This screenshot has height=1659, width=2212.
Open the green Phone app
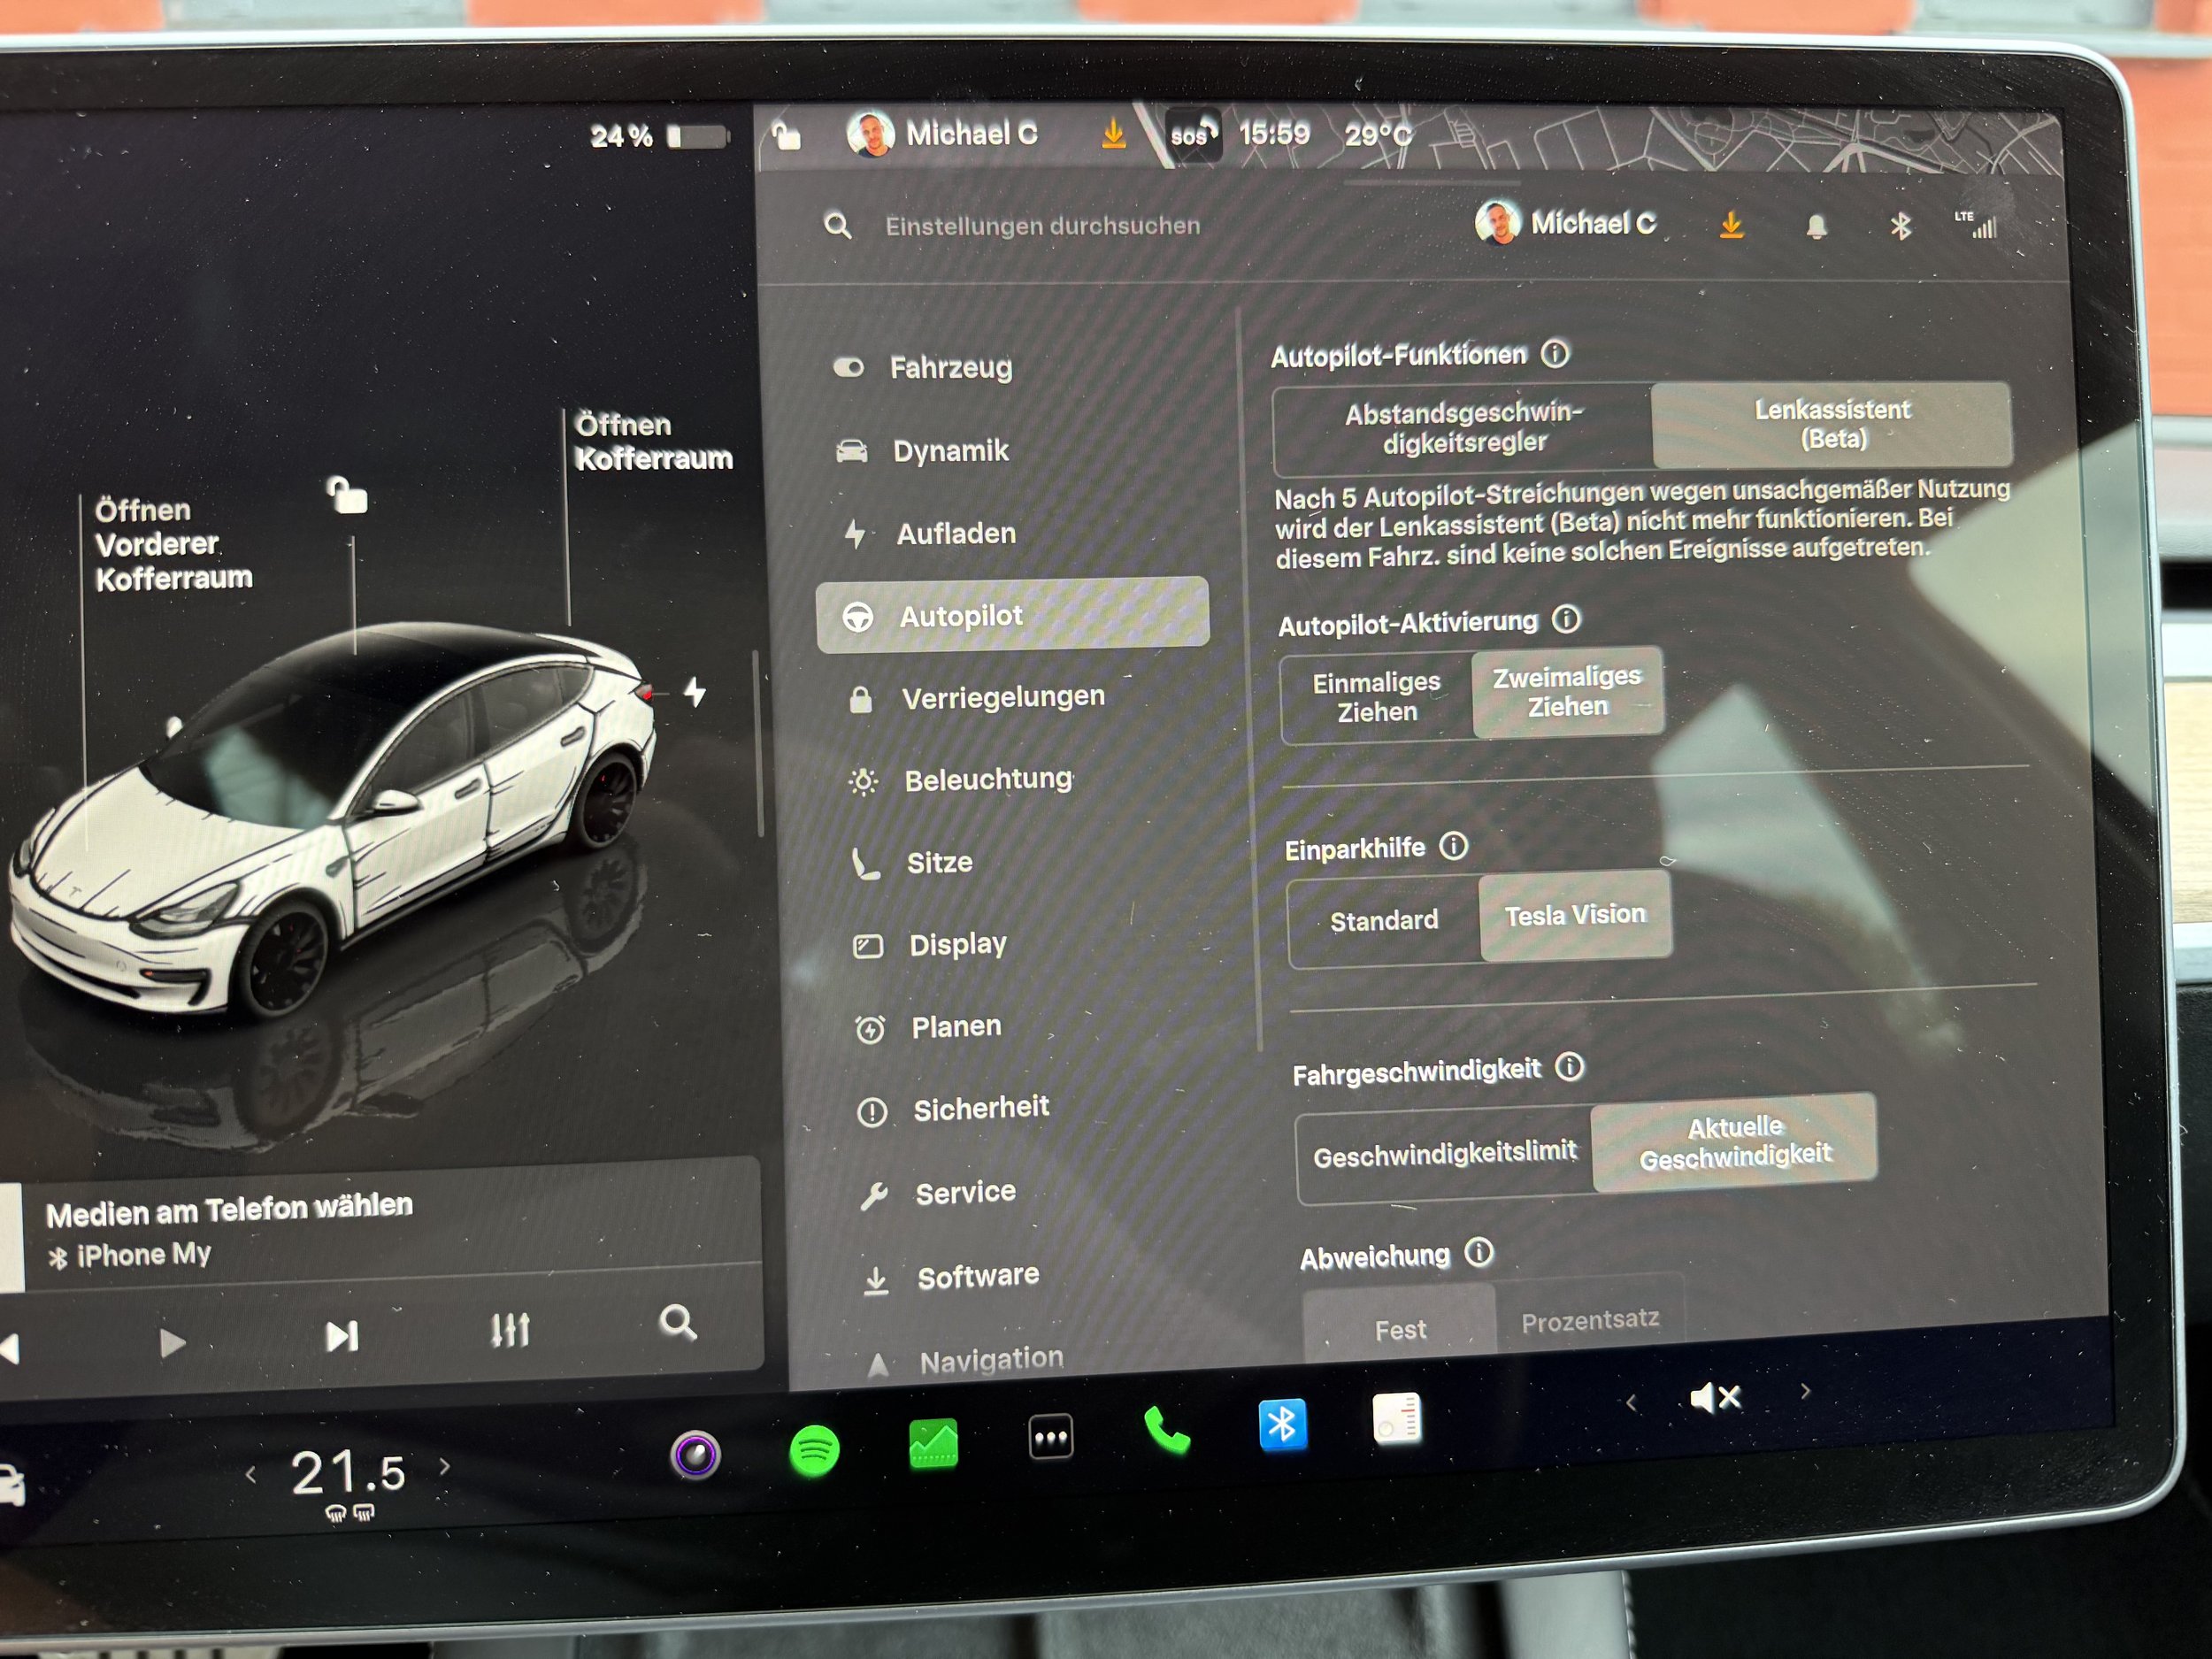pos(1167,1430)
